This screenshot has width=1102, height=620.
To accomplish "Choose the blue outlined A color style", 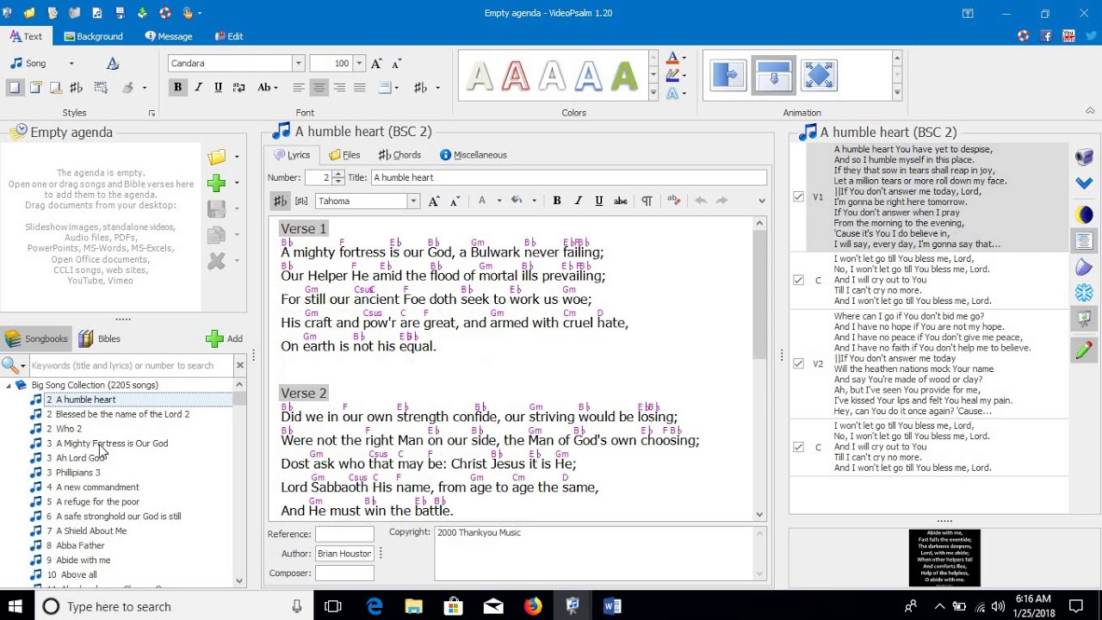I will tap(587, 77).
